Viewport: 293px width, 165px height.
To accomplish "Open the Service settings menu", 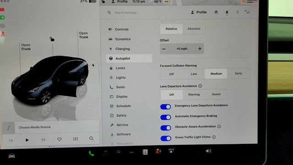I will (119, 125).
